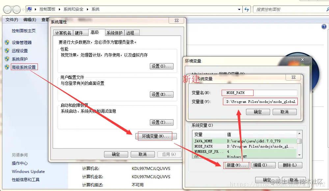Click 新建(W) system variable button
This screenshot has width=329, height=191.
[x=236, y=165]
